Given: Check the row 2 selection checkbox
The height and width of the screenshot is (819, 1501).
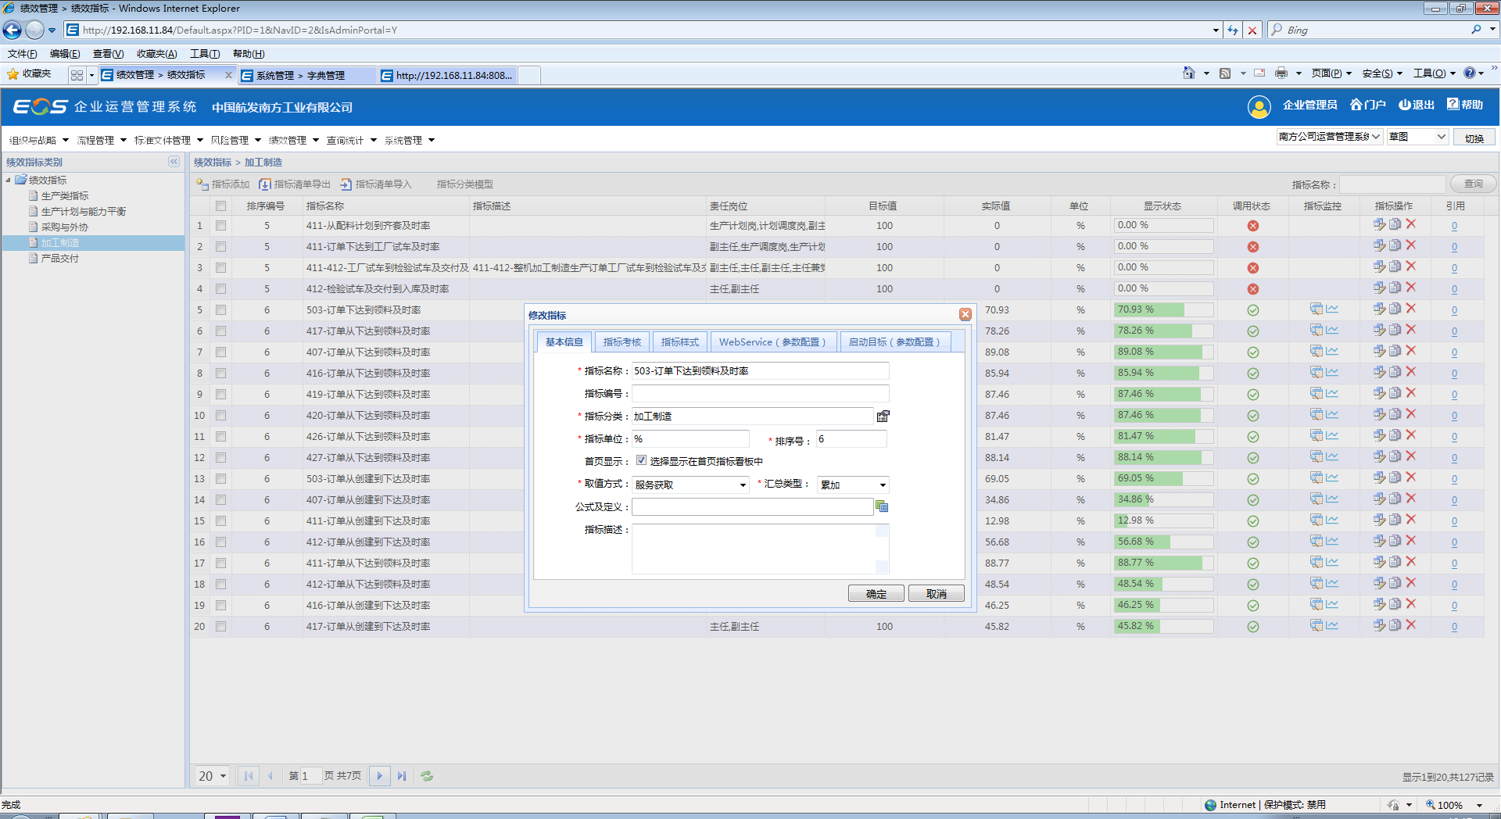Looking at the screenshot, I should coord(221,247).
